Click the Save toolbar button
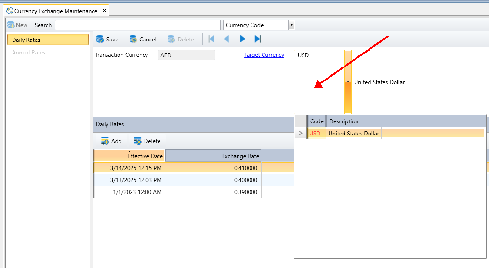This screenshot has width=489, height=268. click(107, 40)
